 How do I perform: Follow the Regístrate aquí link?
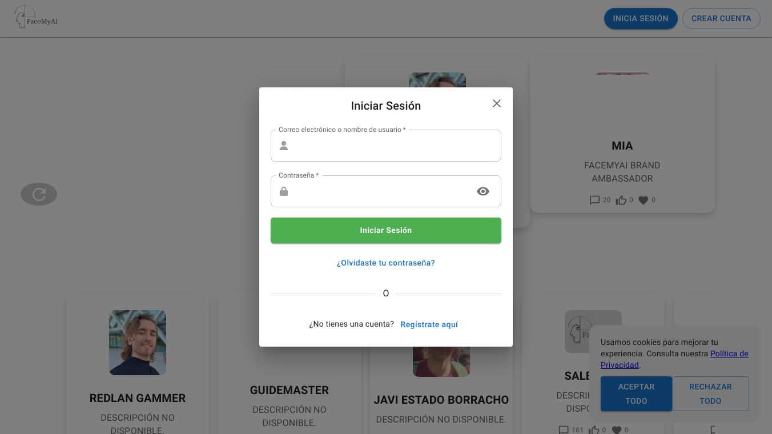coord(429,325)
